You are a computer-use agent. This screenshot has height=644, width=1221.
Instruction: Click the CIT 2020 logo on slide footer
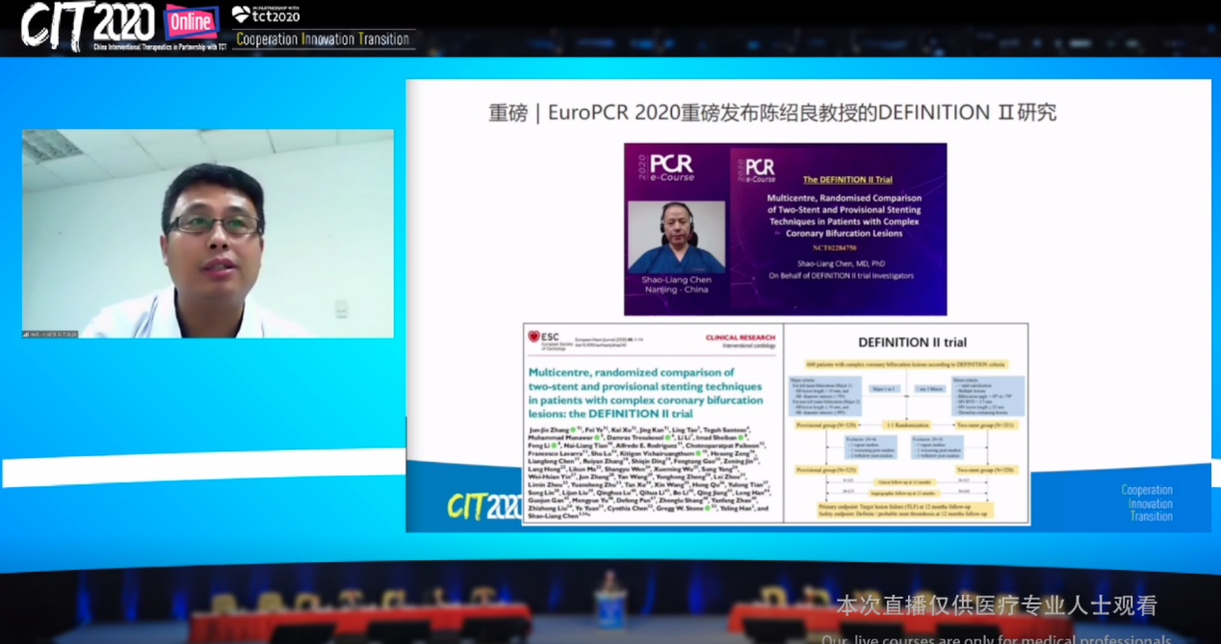click(484, 506)
